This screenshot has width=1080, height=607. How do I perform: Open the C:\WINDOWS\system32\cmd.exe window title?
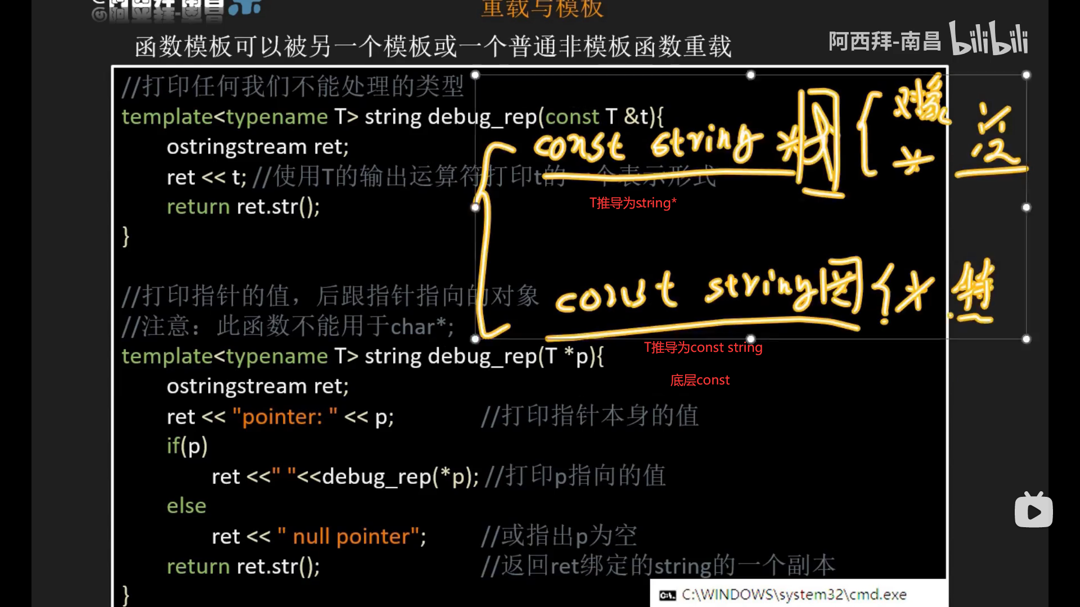794,595
